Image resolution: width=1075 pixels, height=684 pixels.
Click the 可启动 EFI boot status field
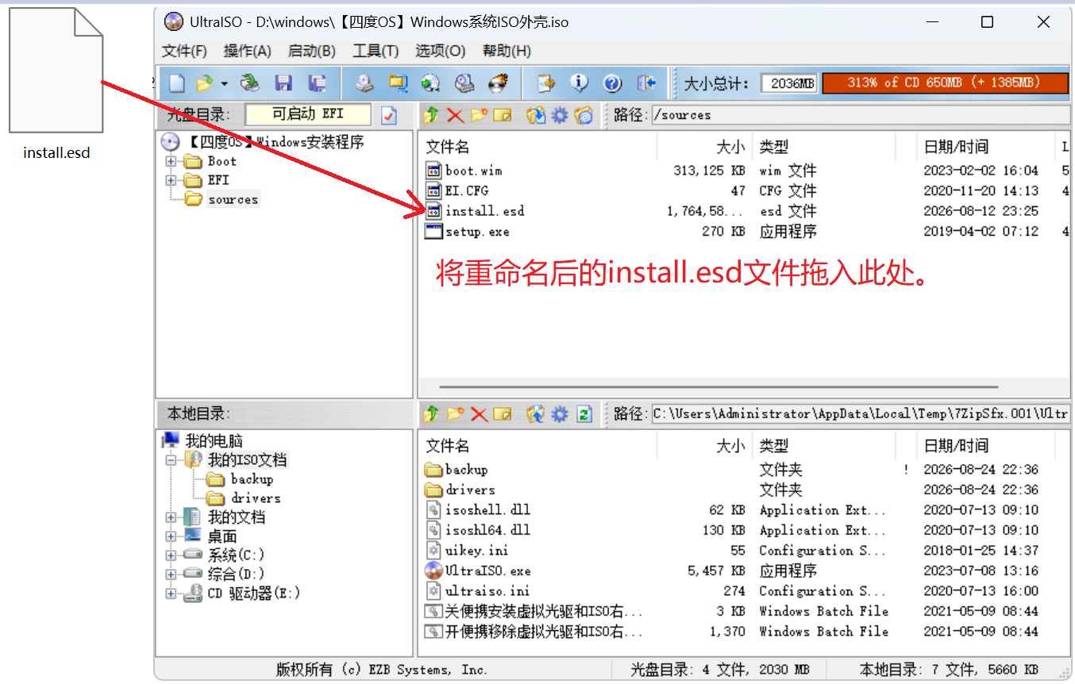(308, 114)
